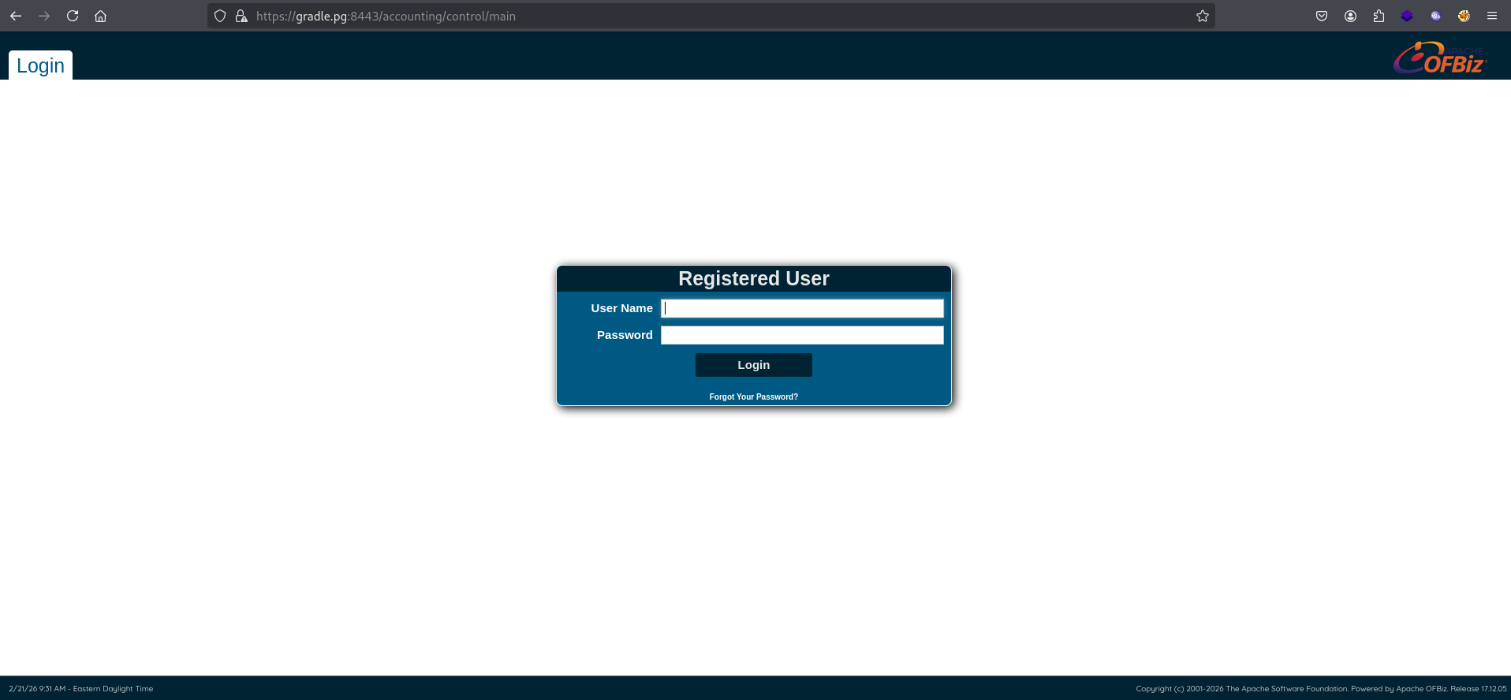The height and width of the screenshot is (700, 1511).
Task: Go to the browser home page
Action: click(100, 16)
